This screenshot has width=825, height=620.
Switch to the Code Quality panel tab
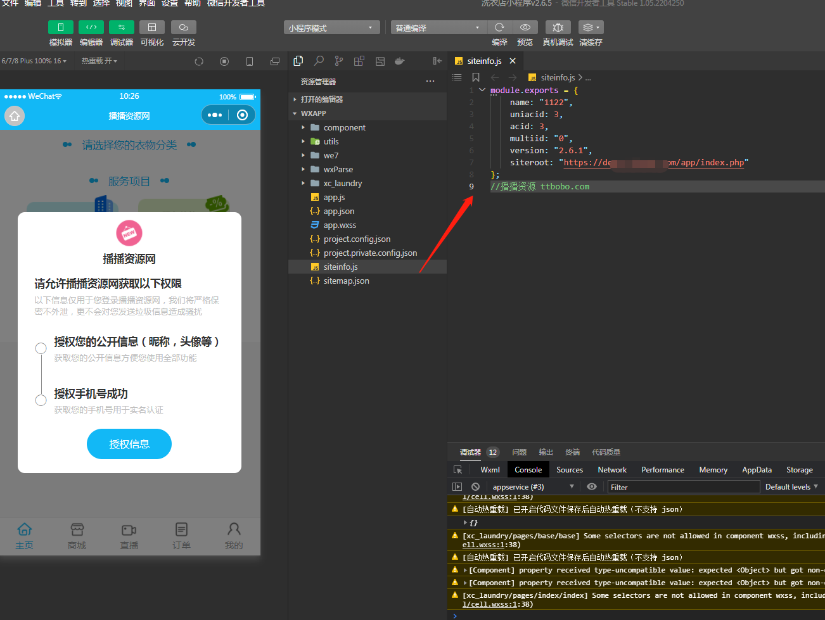[606, 452]
